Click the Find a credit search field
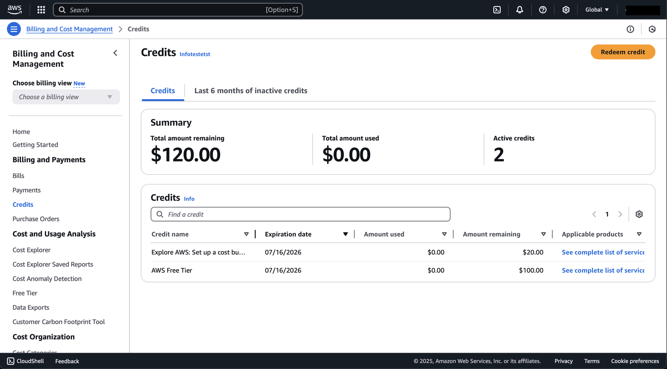667x369 pixels. [300, 214]
